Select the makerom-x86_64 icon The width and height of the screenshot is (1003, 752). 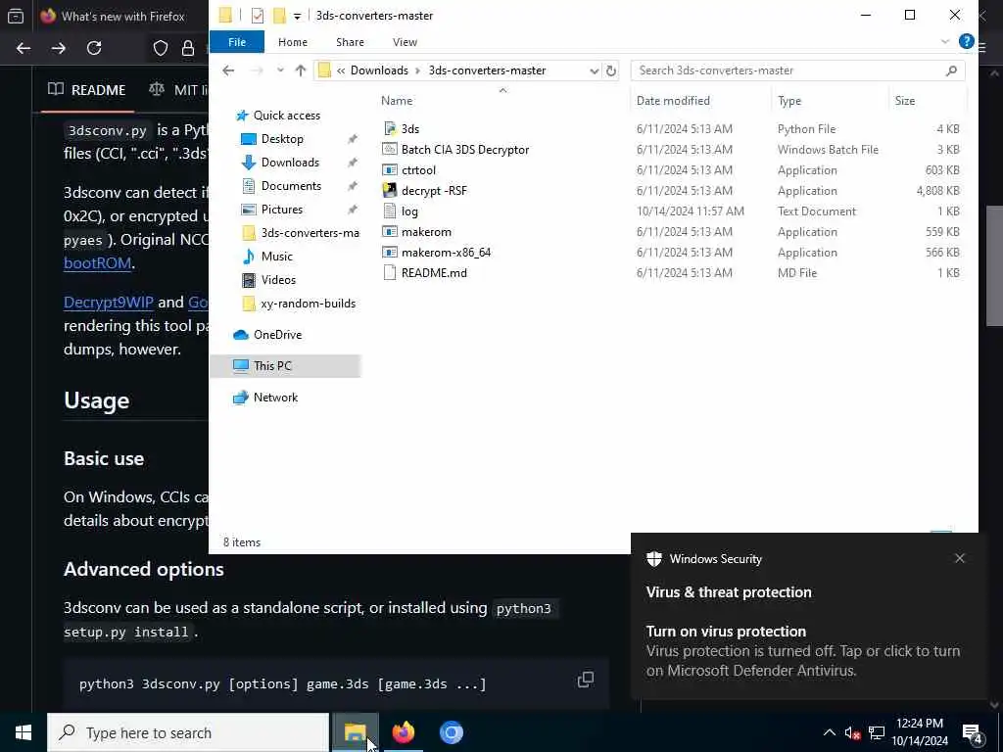pyautogui.click(x=390, y=252)
